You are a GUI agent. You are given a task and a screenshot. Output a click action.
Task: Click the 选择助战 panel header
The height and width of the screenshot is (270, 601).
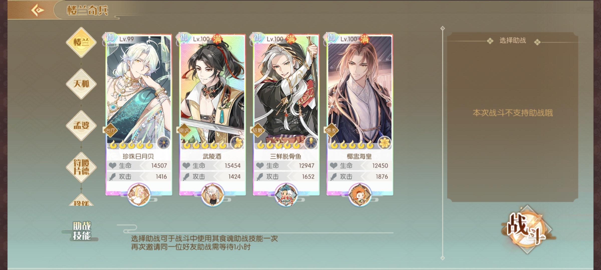tap(513, 40)
